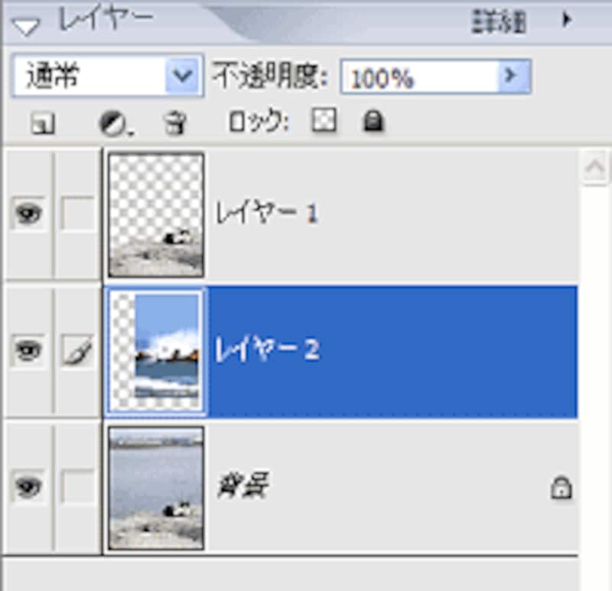The height and width of the screenshot is (591, 612).
Task: Click the padlock on 背景 layer
Action: (x=562, y=488)
